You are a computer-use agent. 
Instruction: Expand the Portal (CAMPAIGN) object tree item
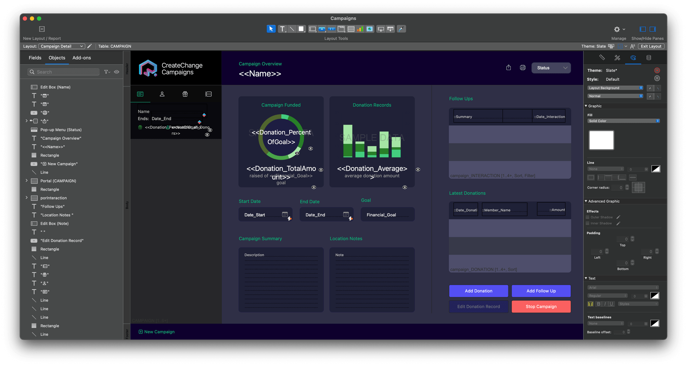pos(26,181)
